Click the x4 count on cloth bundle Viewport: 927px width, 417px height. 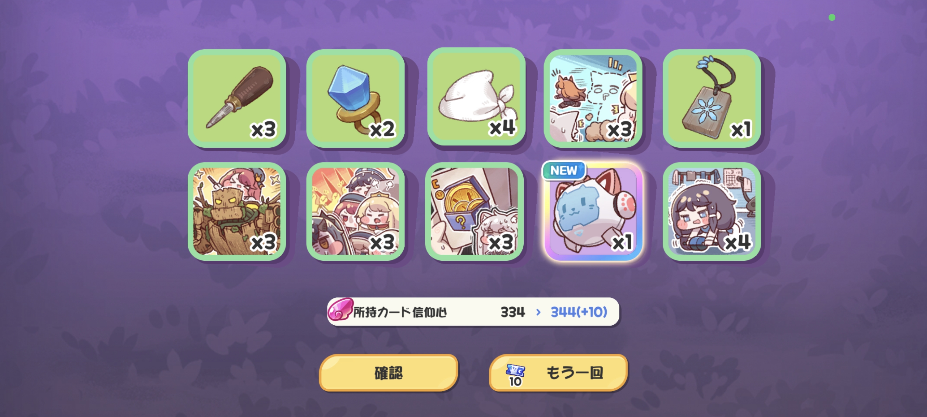click(x=502, y=128)
